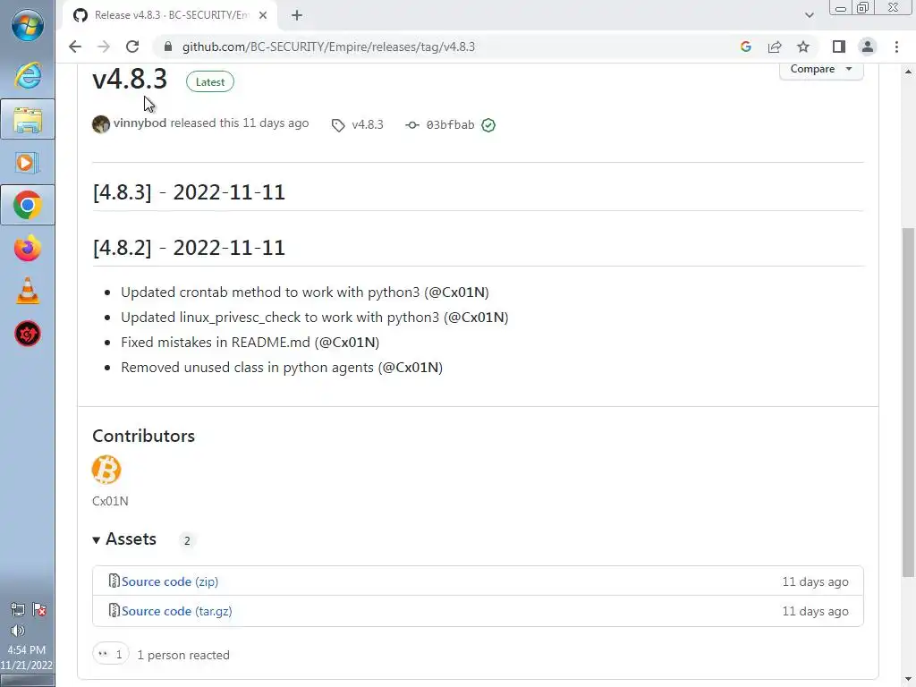Click the Chrome back arrow
916x687 pixels.
coord(75,47)
